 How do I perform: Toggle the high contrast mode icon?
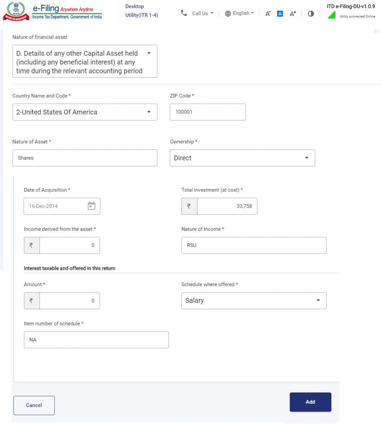pos(311,13)
